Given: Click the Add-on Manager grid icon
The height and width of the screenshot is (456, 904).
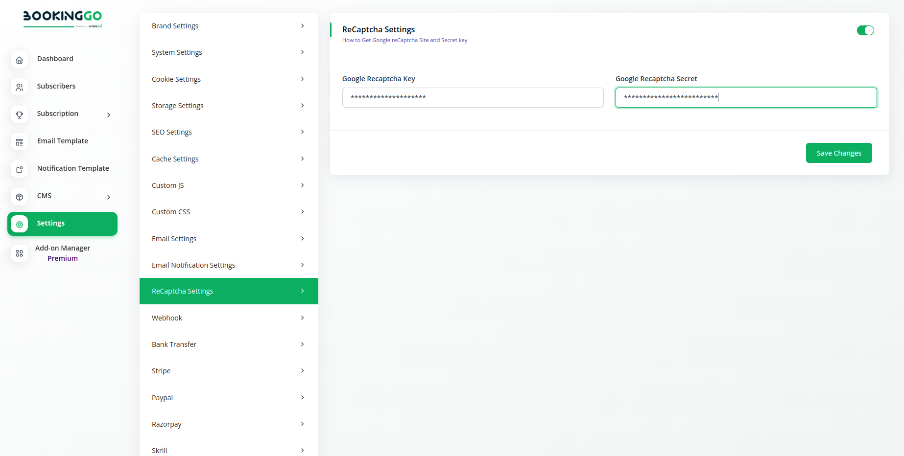Looking at the screenshot, I should click(x=19, y=253).
